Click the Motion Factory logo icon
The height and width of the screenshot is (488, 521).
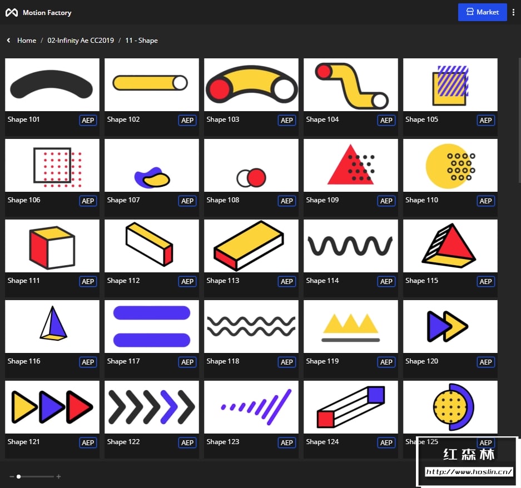[12, 13]
